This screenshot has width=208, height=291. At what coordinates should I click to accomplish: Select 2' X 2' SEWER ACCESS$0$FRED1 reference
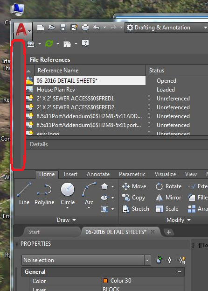click(75, 99)
